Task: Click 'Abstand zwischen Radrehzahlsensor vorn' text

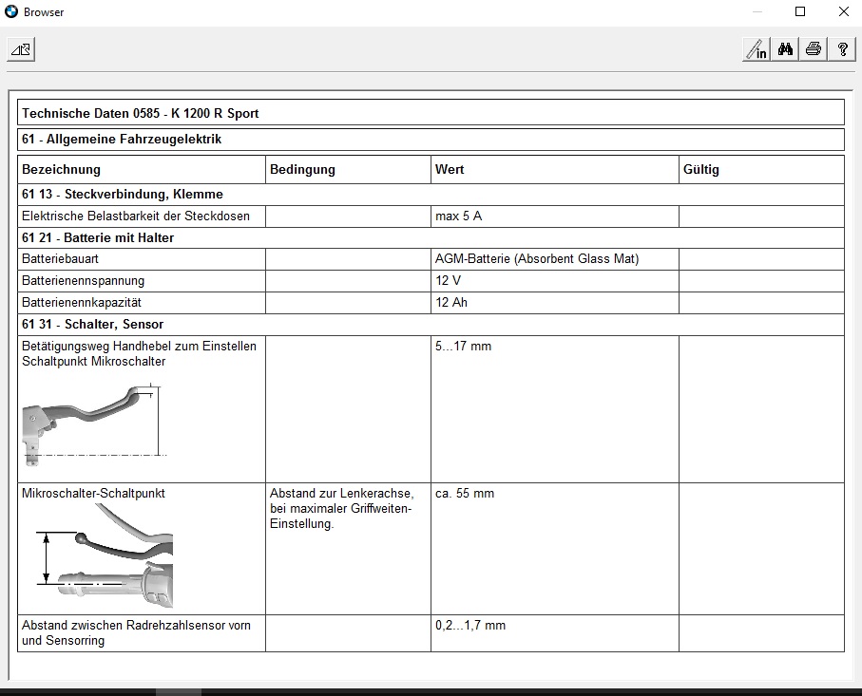Action: tap(136, 625)
